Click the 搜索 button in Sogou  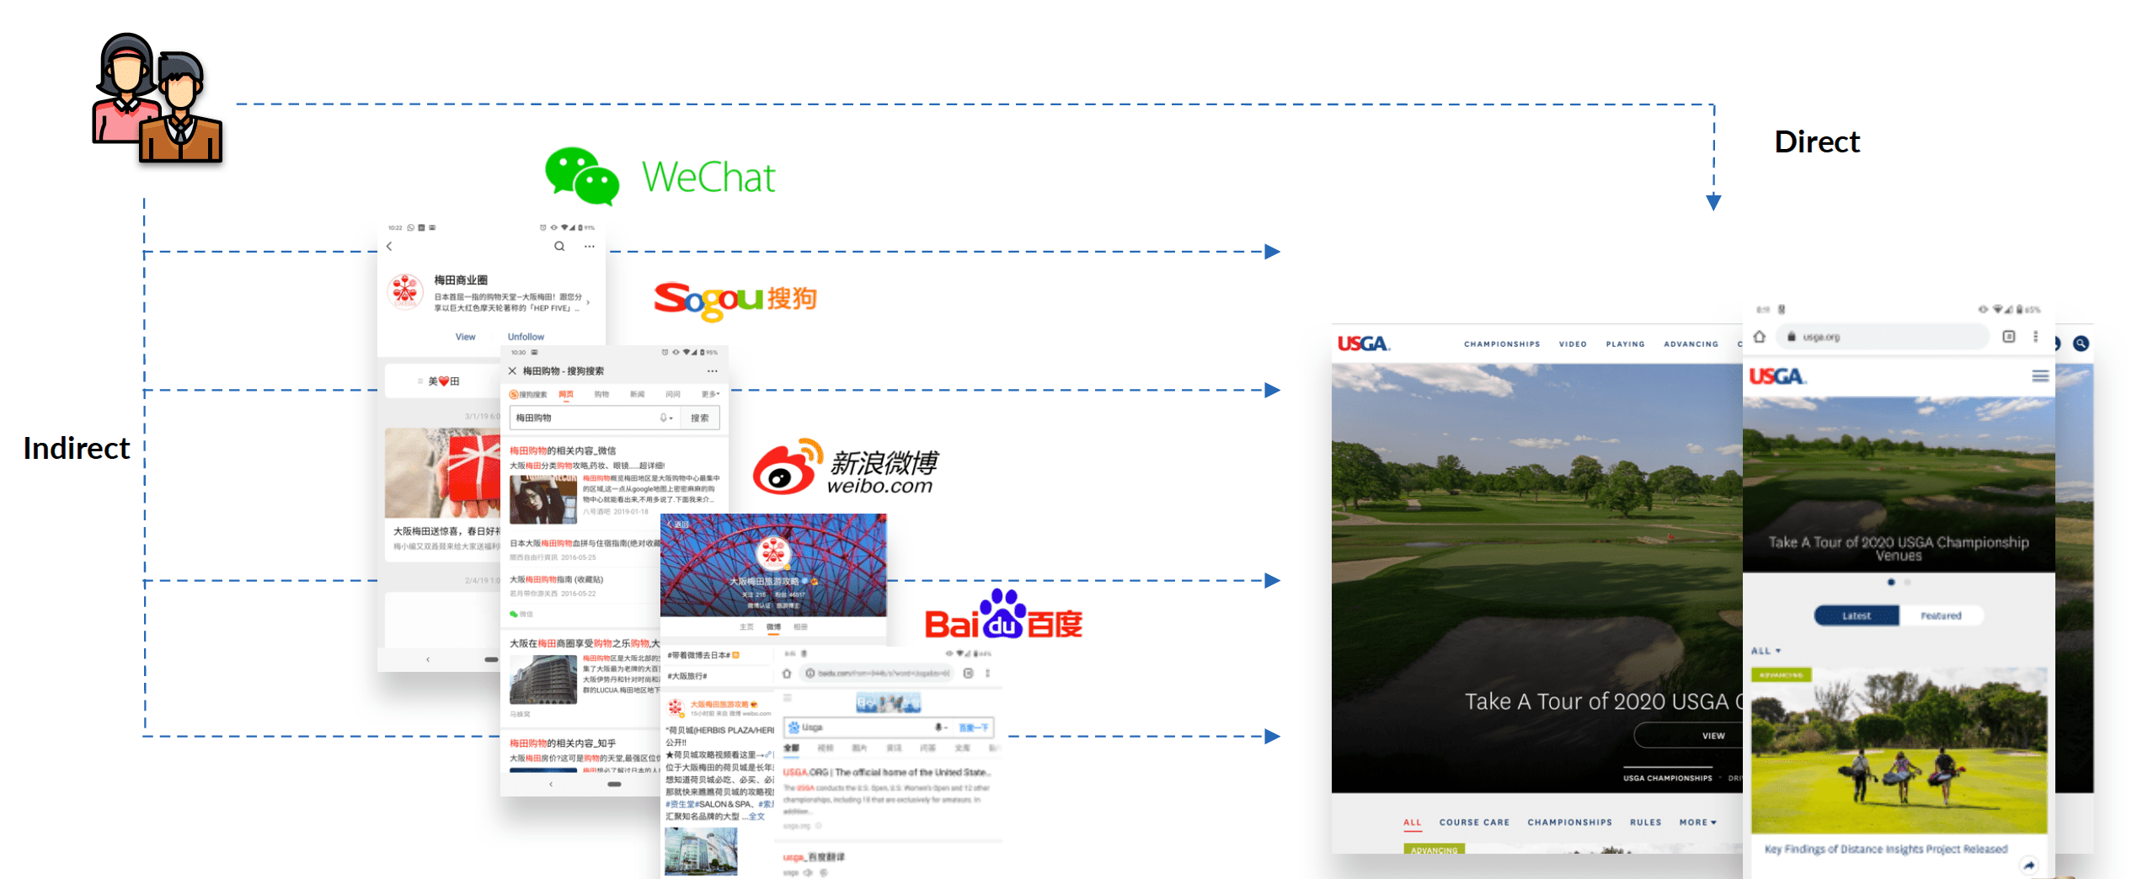tap(700, 418)
